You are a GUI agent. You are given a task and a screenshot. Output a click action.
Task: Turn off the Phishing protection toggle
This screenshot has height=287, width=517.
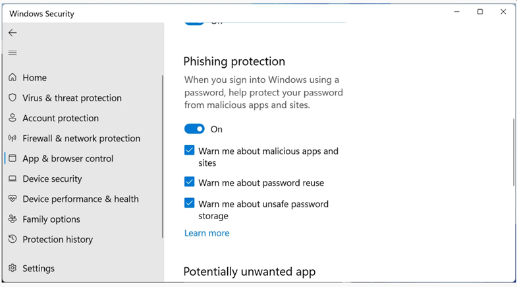point(194,129)
